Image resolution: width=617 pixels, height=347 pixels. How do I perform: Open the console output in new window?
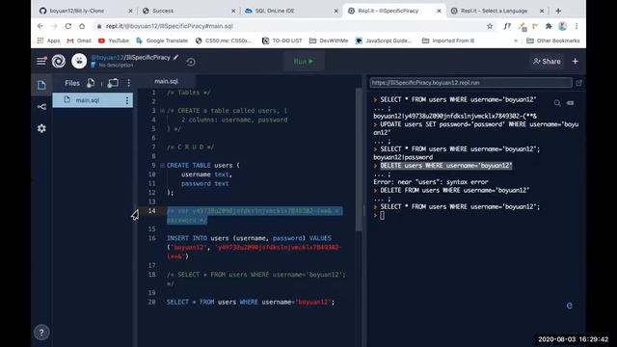(x=578, y=83)
